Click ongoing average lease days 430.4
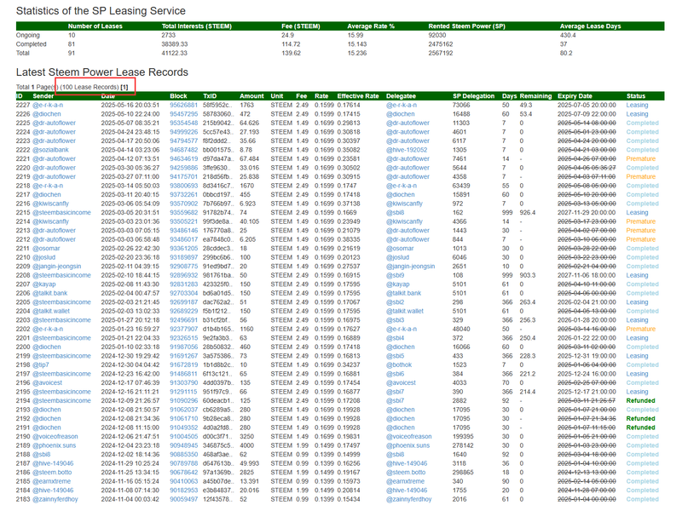This screenshot has width=682, height=505. coord(568,35)
